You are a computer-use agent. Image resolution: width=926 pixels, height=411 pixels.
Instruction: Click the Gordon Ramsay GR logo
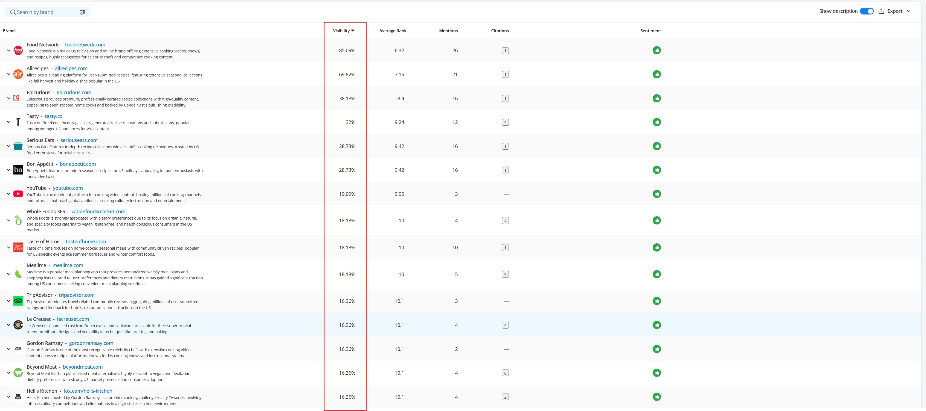click(18, 349)
